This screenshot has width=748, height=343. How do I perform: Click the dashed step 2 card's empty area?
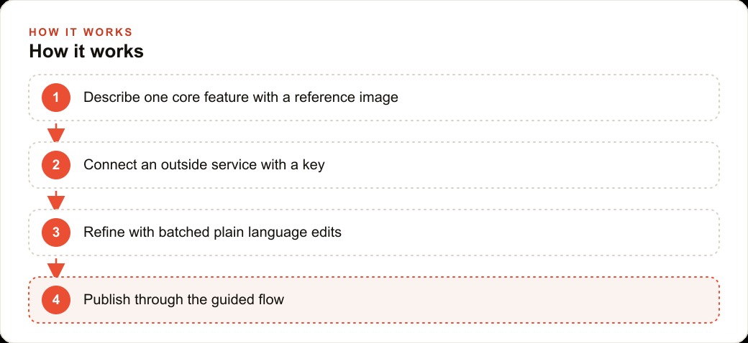pos(522,165)
